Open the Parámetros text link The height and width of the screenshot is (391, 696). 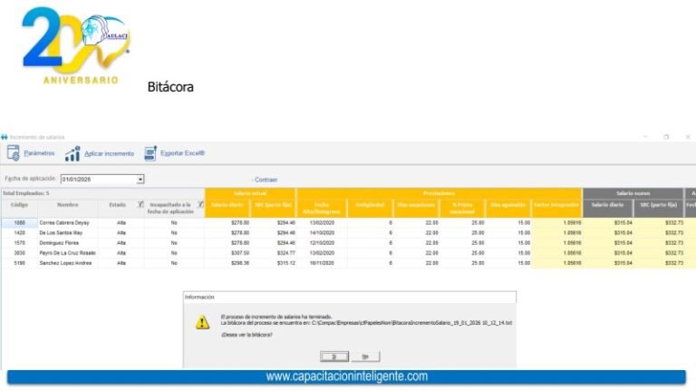pos(39,153)
